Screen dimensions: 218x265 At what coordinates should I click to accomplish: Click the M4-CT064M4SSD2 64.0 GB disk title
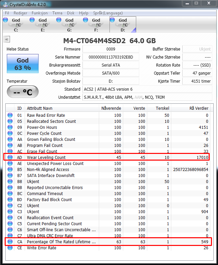click(110, 40)
